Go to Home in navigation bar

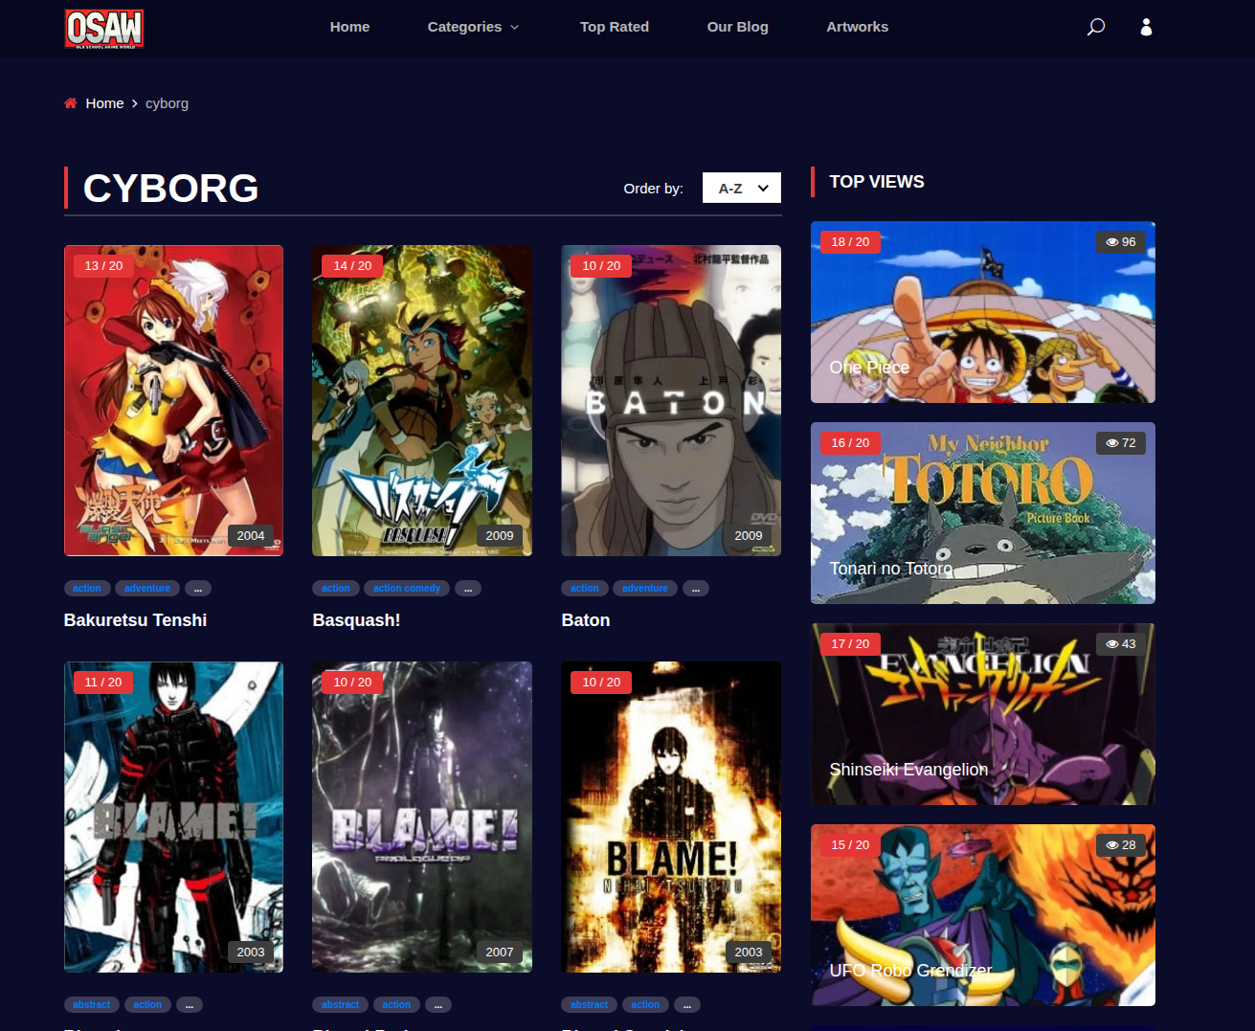[349, 27]
